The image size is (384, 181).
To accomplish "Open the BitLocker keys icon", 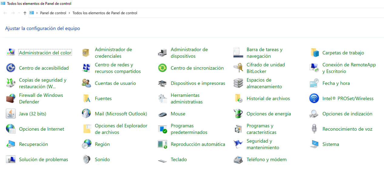I will (238, 68).
